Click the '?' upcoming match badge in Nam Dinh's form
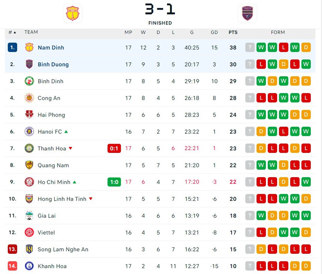 (x=250, y=47)
